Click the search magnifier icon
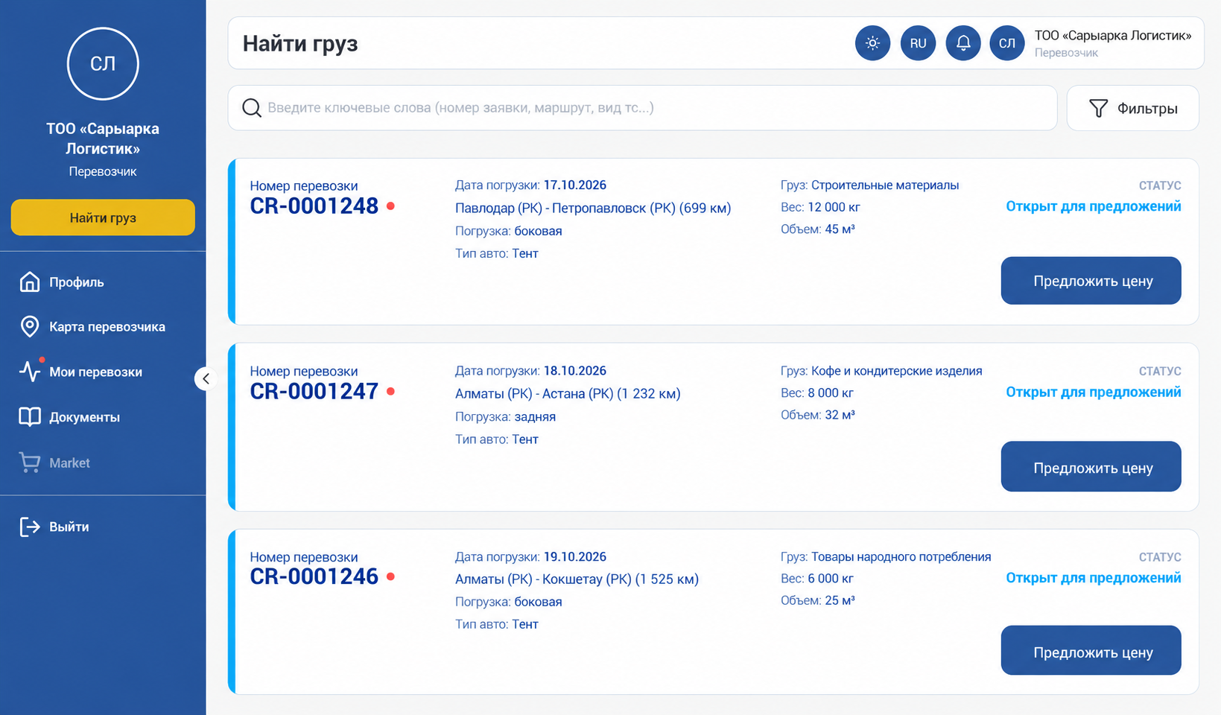The image size is (1221, 715). click(x=252, y=108)
